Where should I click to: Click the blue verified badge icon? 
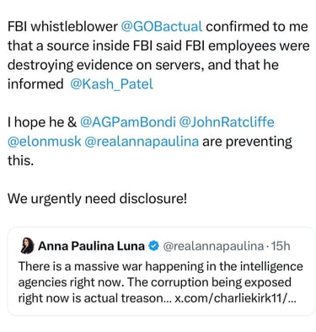tap(153, 246)
